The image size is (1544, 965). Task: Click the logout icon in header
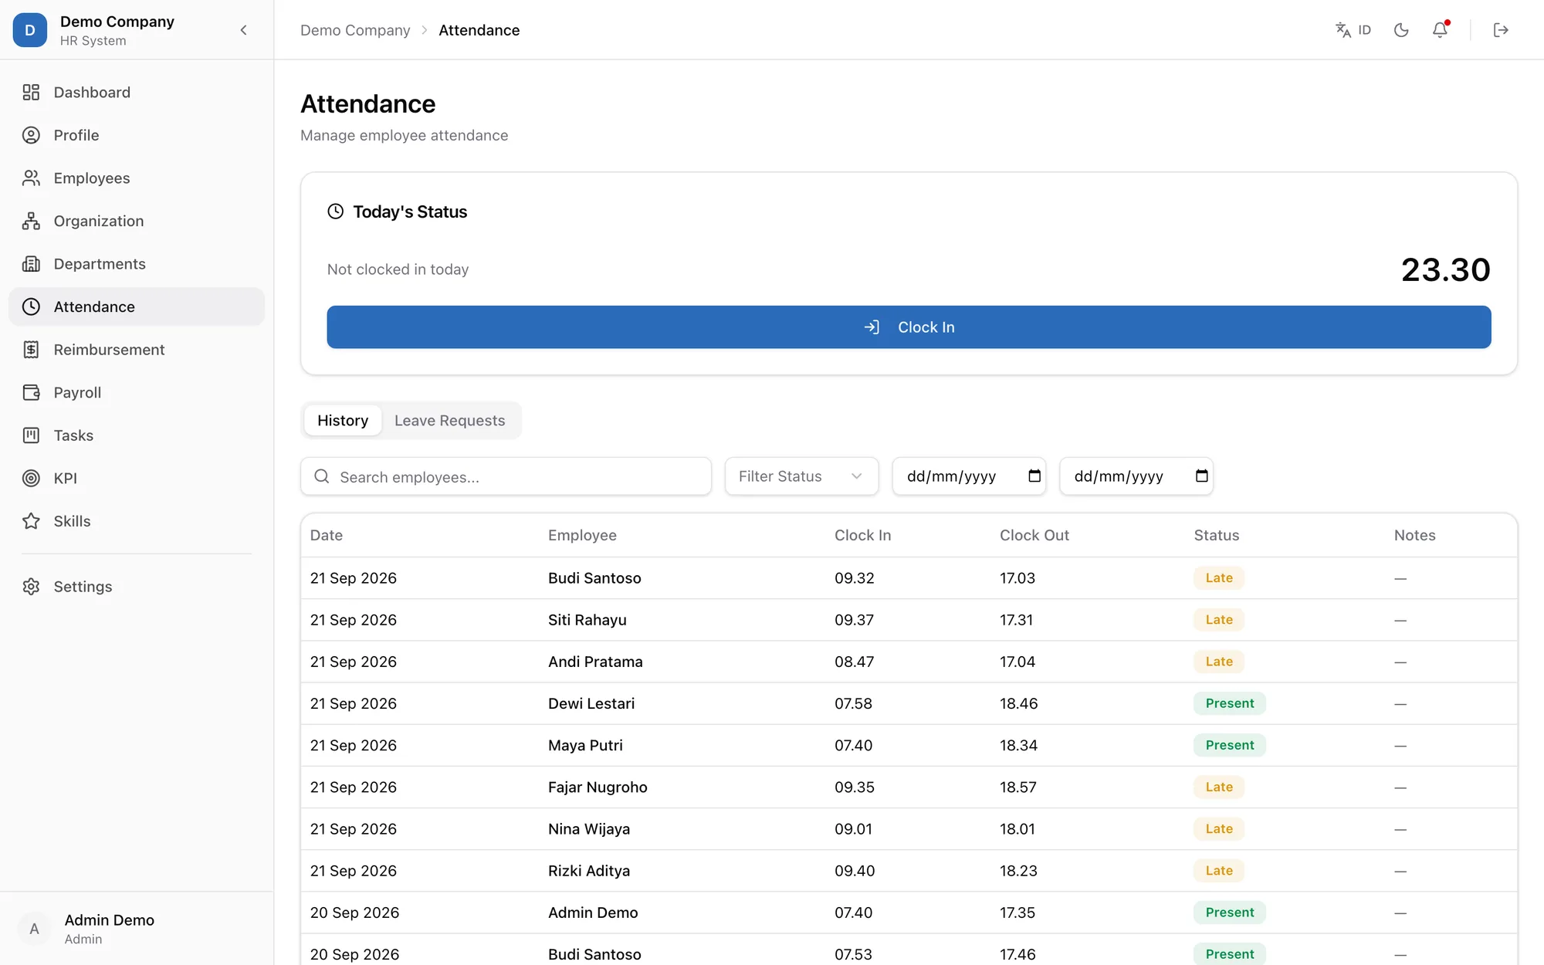point(1501,30)
